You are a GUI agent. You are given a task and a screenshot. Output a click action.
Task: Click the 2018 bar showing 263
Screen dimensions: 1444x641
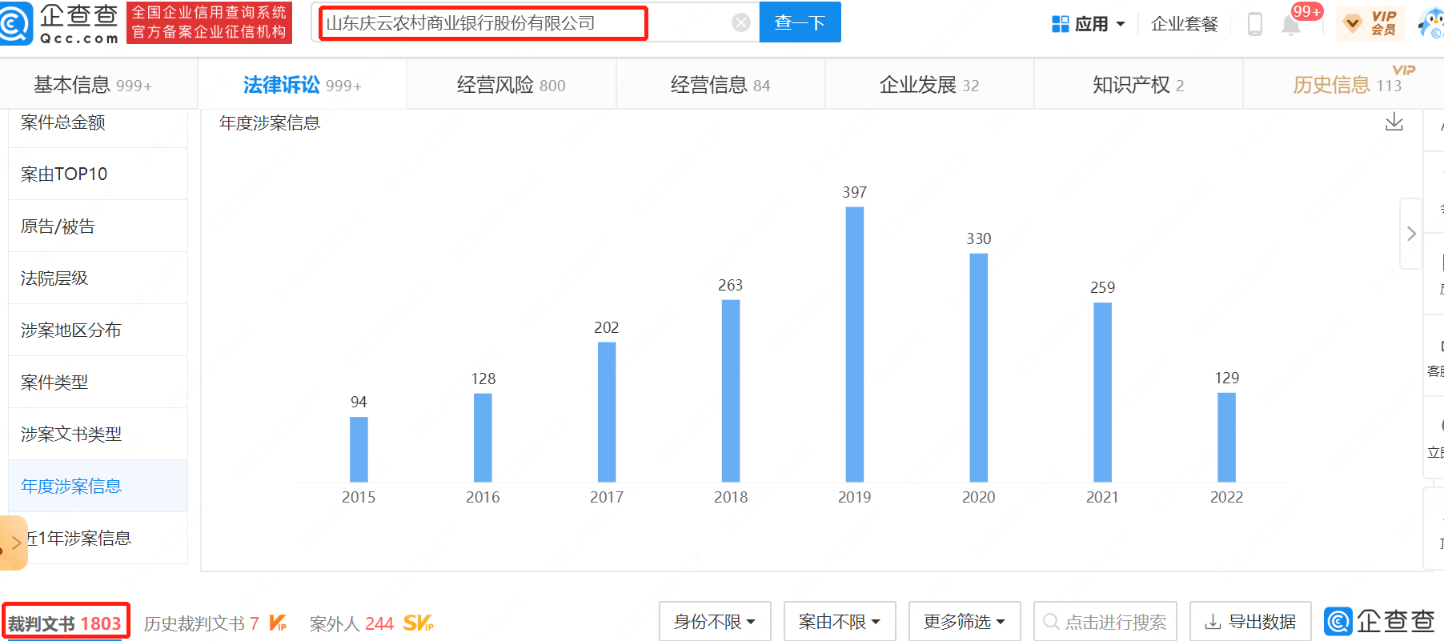pyautogui.click(x=731, y=391)
